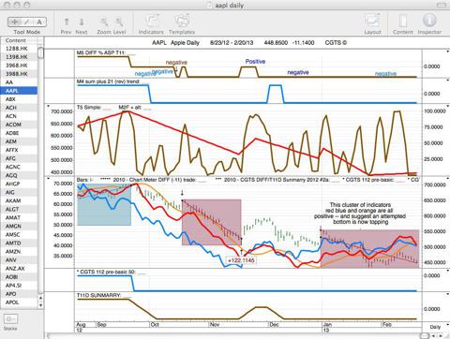
Task: Zoom out using the Zoom Level magnifier
Action: point(104,22)
